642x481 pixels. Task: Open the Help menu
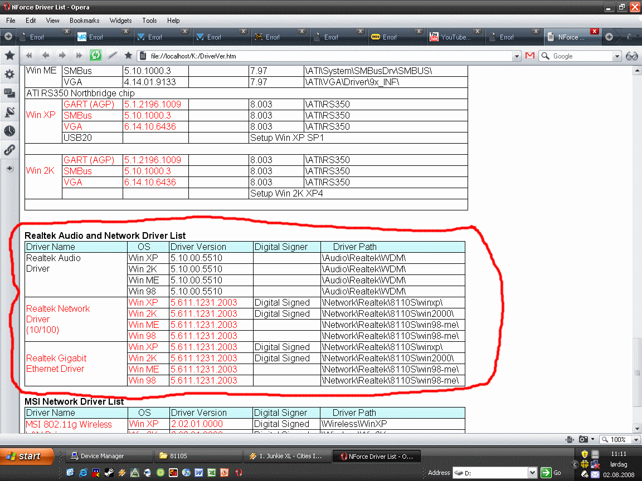(x=173, y=21)
